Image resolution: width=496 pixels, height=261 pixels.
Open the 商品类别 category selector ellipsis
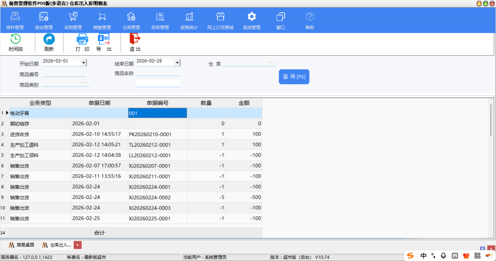coord(83,83)
